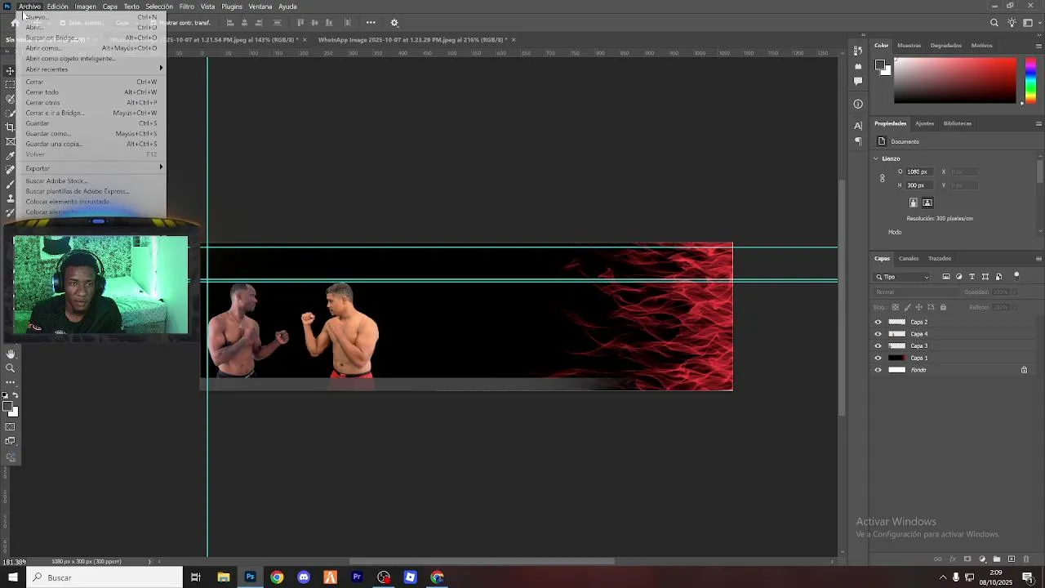
Task: Toggle link between canvas width and height
Action: tap(882, 178)
